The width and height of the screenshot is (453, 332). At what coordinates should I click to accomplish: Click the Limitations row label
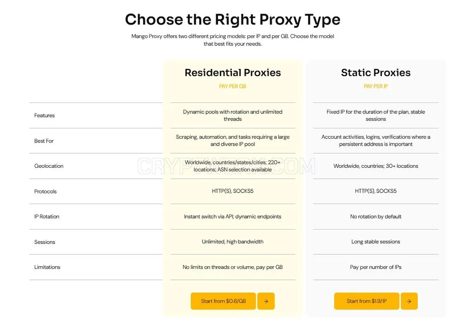click(x=47, y=267)
